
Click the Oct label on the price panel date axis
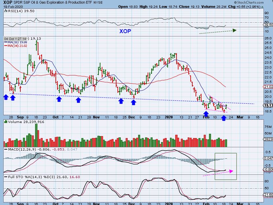click(x=55, y=117)
